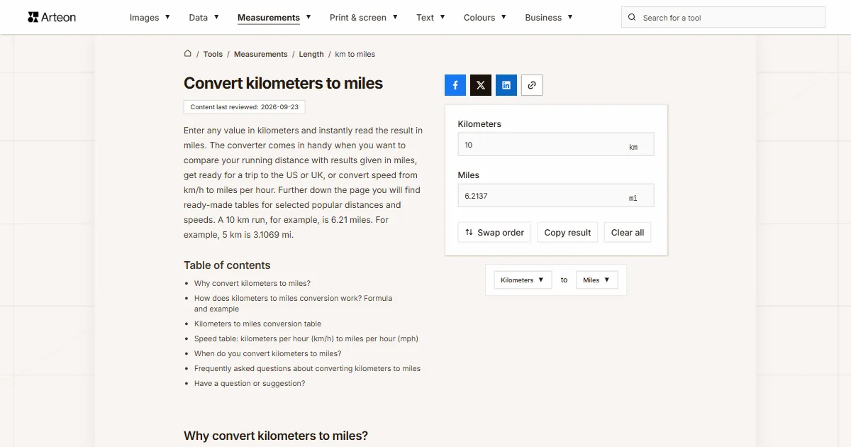Swap order of the units
Viewport: 851px width, 447px height.
[494, 233]
